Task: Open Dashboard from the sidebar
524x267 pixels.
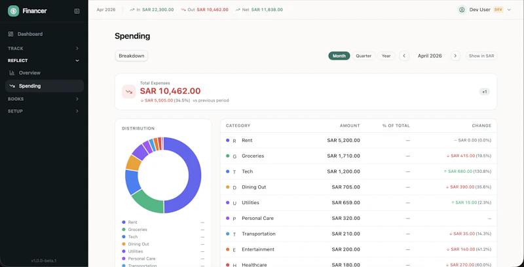Action: click(44, 34)
